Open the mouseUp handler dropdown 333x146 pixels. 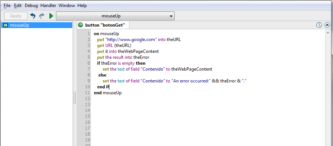115,16
